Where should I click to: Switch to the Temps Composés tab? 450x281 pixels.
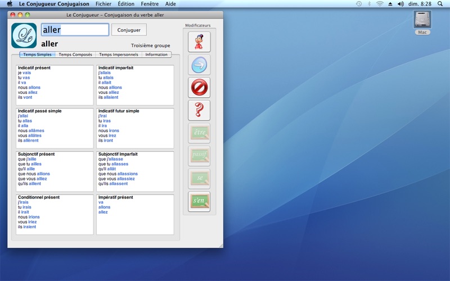tap(75, 55)
